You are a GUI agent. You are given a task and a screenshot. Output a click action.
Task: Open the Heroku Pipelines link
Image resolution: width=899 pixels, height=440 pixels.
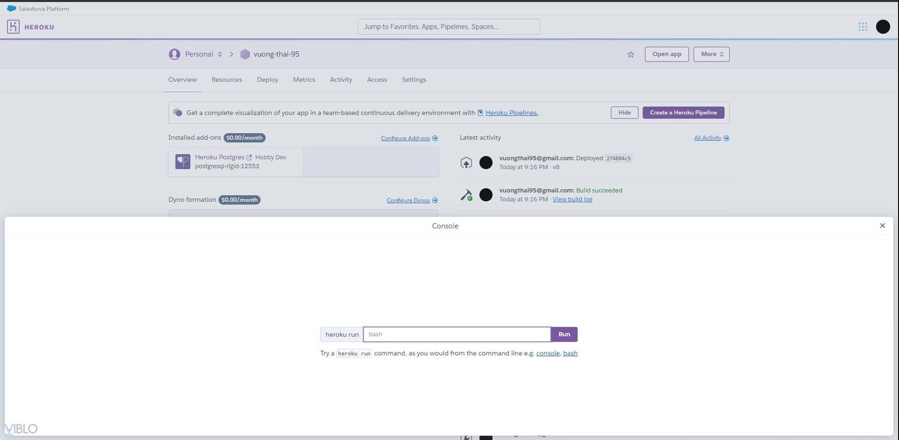[512, 113]
